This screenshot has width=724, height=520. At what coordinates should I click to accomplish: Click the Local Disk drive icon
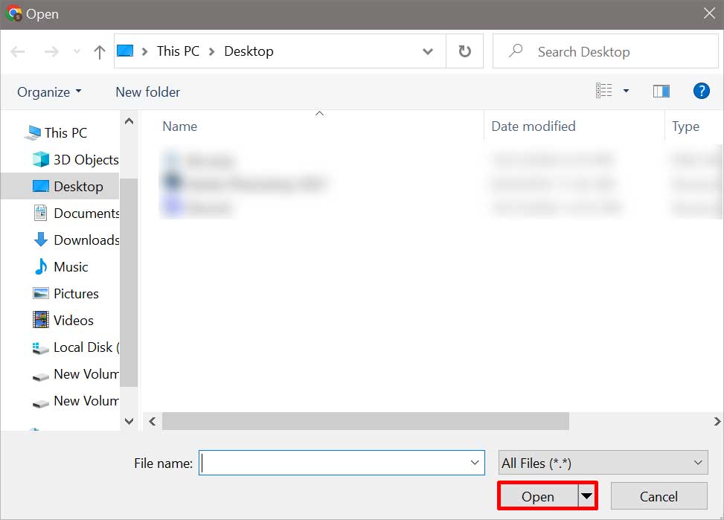(41, 347)
